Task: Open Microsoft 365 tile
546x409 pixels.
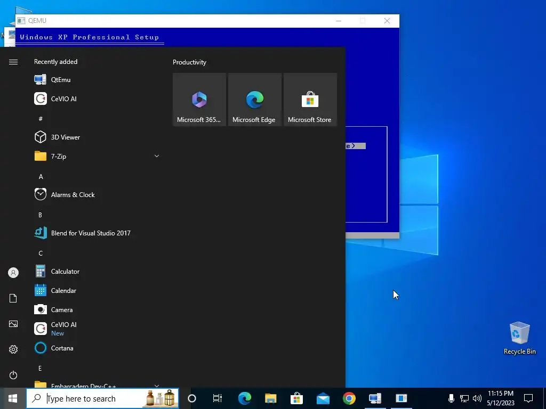Action: (199, 100)
